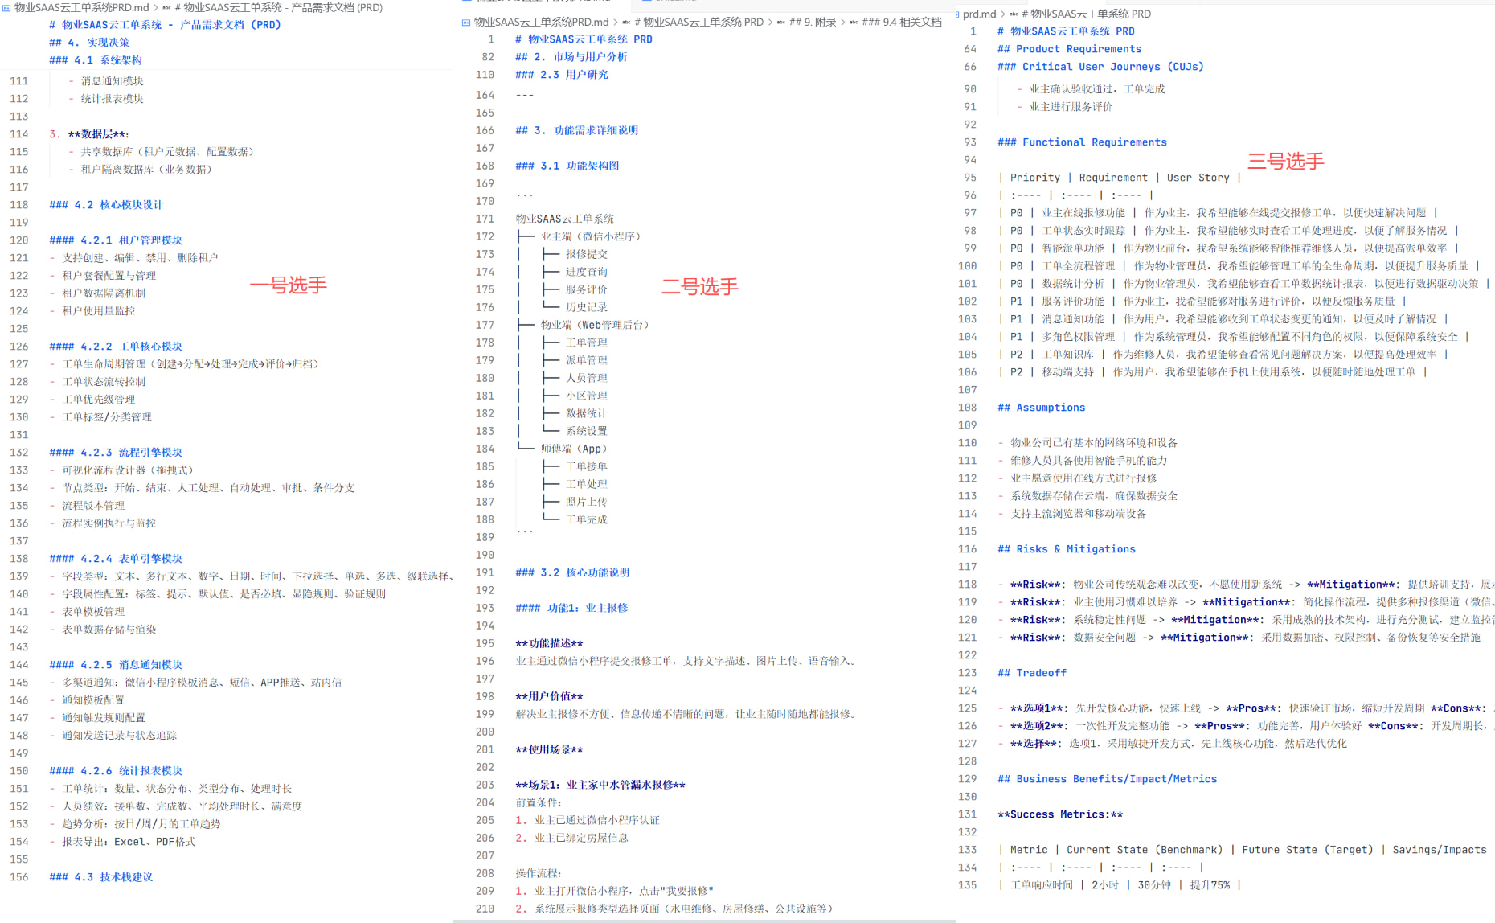Click the symbol icon in the prd.md breadcrumb

click(x=1014, y=14)
